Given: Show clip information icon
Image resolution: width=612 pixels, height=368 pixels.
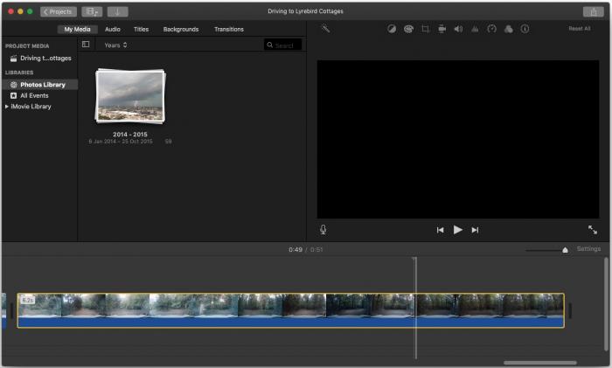Looking at the screenshot, I should pyautogui.click(x=525, y=29).
